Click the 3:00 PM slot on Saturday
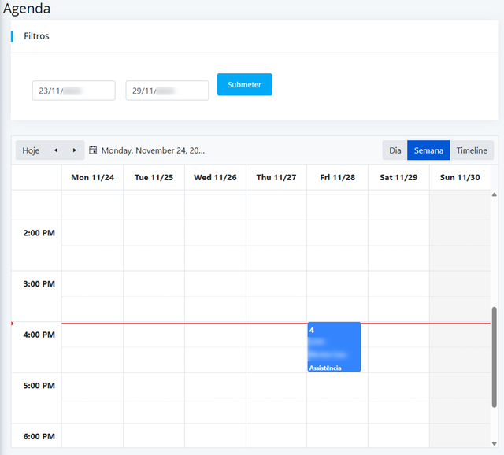Viewport: 504px width, 455px height. tap(398, 283)
